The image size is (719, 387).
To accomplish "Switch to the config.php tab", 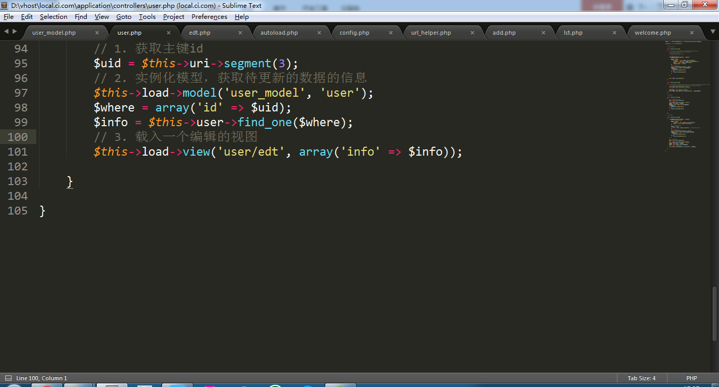I will point(354,33).
